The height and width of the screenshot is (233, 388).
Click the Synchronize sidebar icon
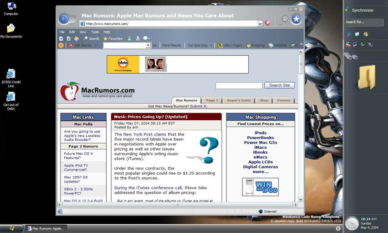coord(347,10)
